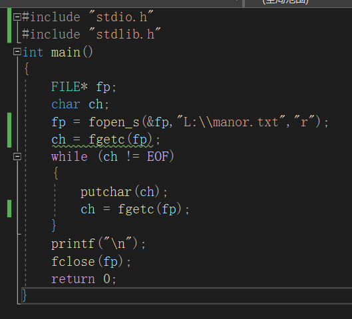This screenshot has width=352, height=319.
Task: Collapse the int main() function block
Action: [17, 52]
